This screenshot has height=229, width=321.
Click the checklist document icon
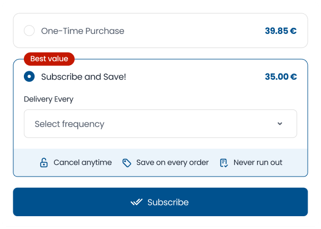click(x=224, y=163)
